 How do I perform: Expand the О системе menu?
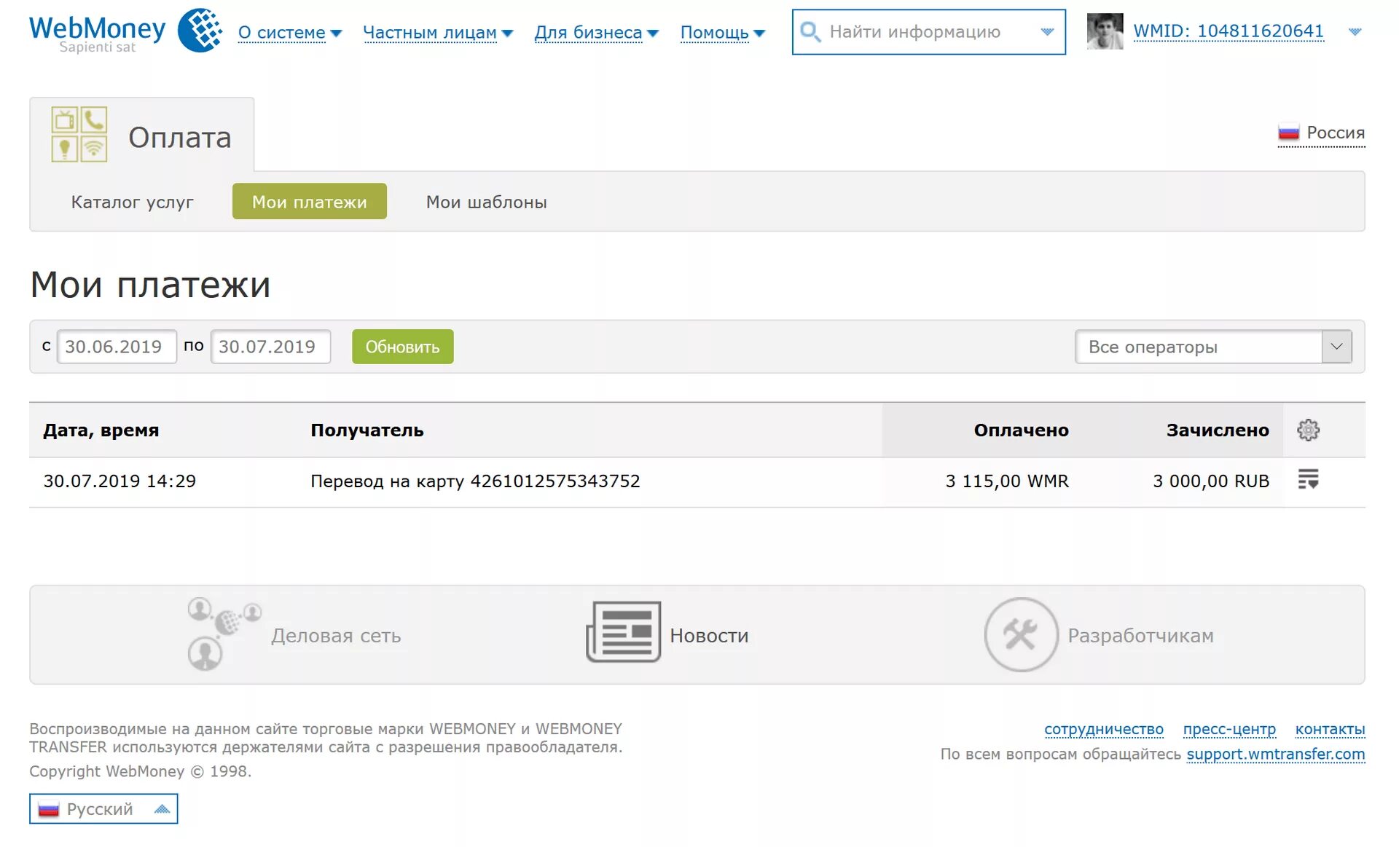290,33
